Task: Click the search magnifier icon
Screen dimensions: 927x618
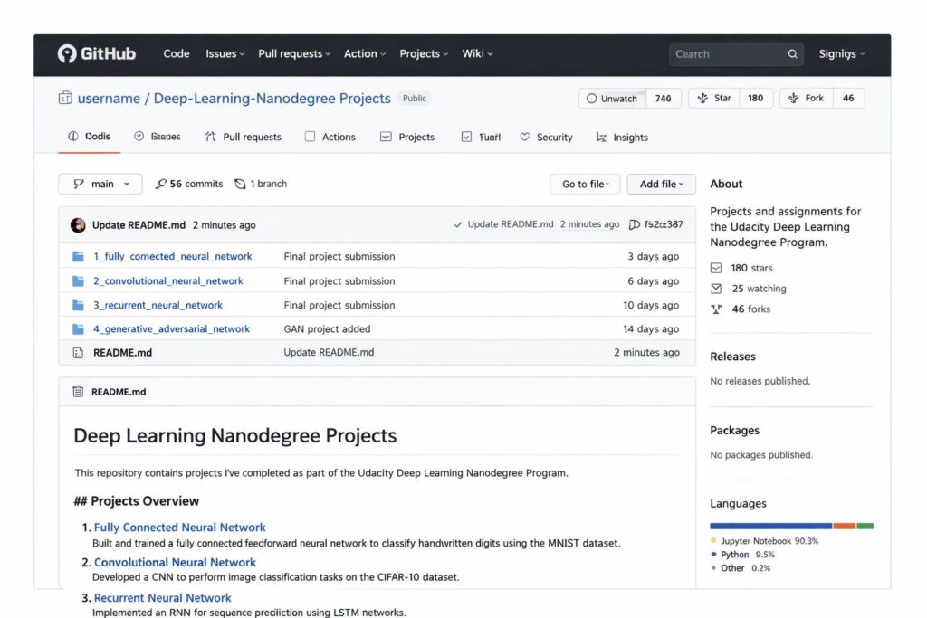Action: (792, 54)
